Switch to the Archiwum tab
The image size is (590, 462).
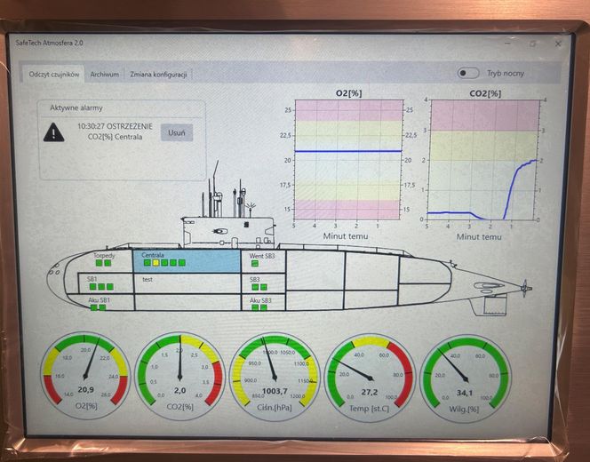coord(104,75)
